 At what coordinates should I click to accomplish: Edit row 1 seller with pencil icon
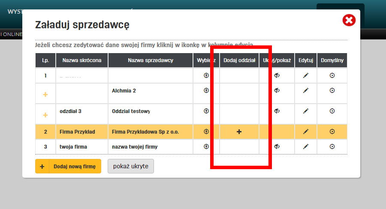click(306, 75)
